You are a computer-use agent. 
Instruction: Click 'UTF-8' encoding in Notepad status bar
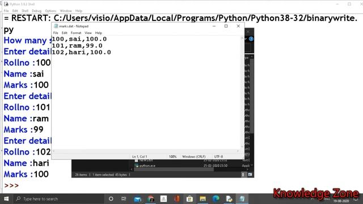(x=218, y=156)
